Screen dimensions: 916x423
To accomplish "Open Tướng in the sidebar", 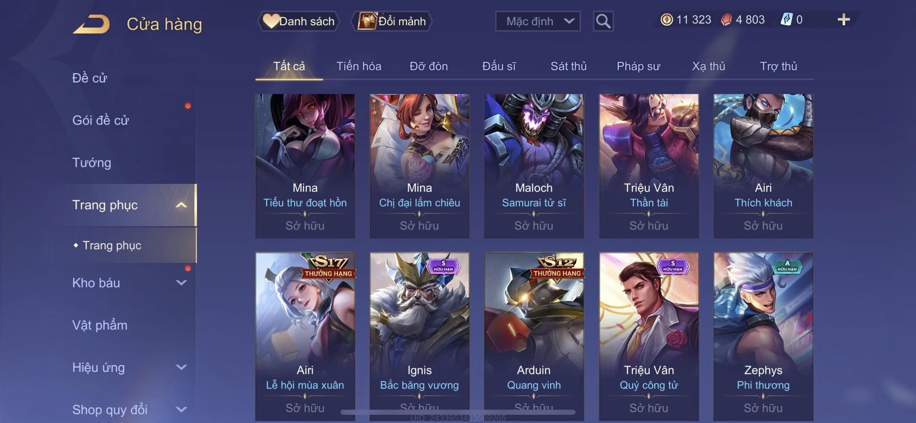I will 92,162.
